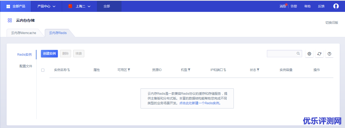Refresh the Redis instance list
The image size is (345, 128).
click(319, 54)
